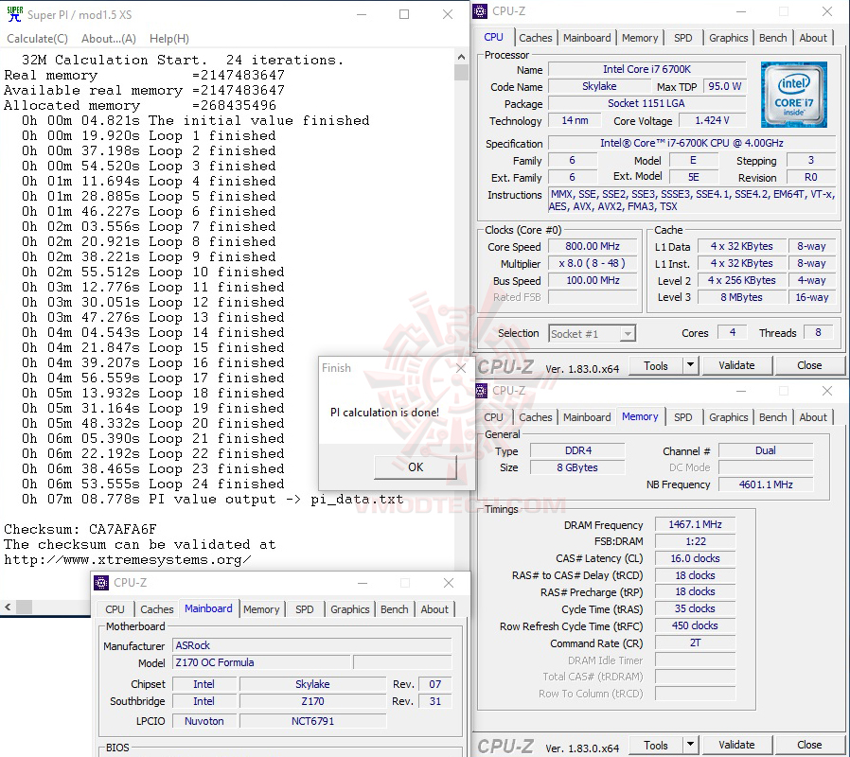
Task: Click Validate in top CPU-Z window
Action: pos(736,366)
